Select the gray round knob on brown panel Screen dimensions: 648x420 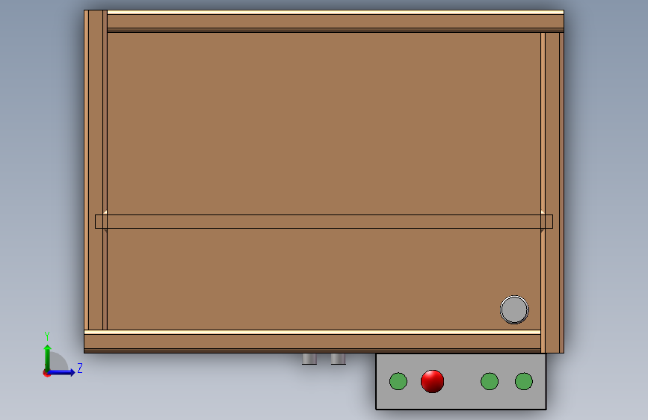click(514, 309)
